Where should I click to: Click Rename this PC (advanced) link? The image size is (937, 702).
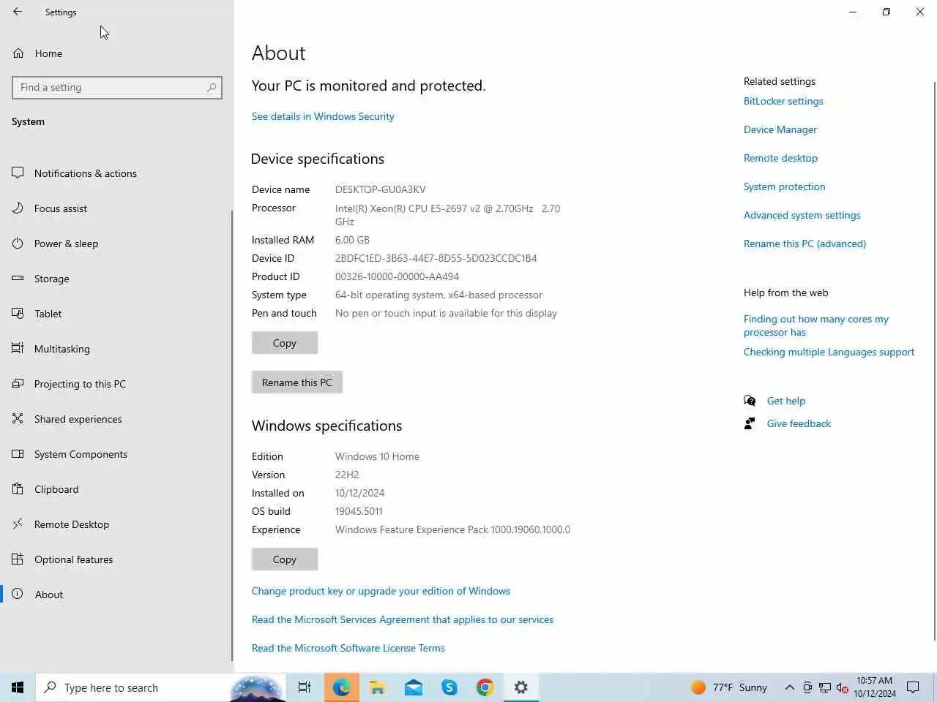[x=805, y=244]
